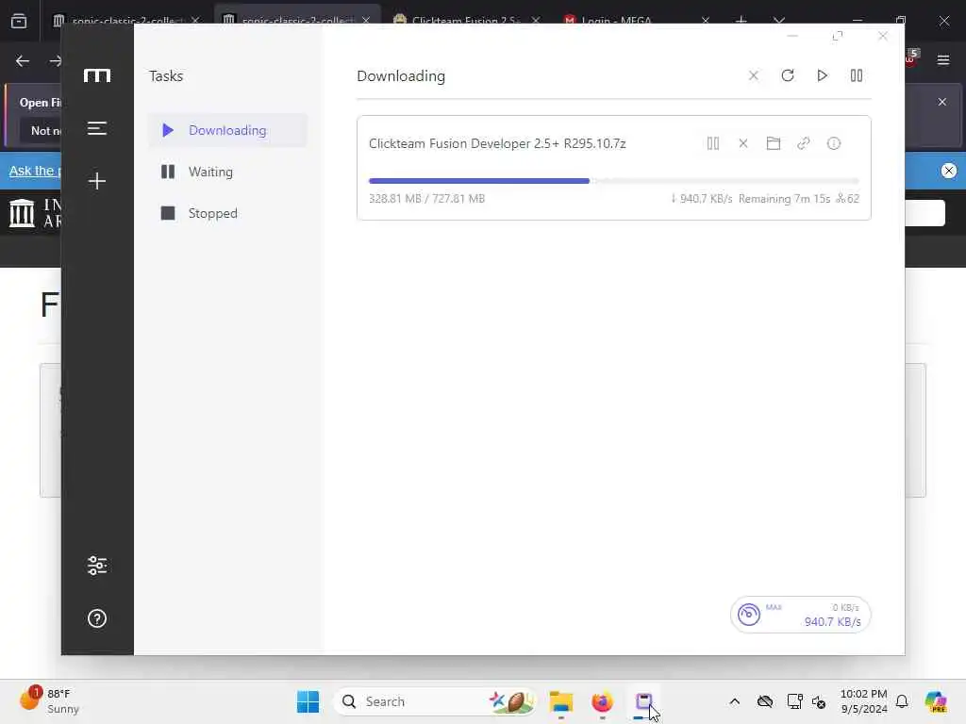Open new browser tab with plus
Viewport: 966px width, 724px height.
click(x=741, y=21)
